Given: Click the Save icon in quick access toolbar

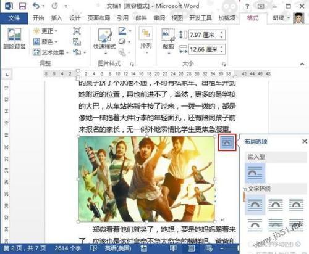Looking at the screenshot, I should pos(22,6).
